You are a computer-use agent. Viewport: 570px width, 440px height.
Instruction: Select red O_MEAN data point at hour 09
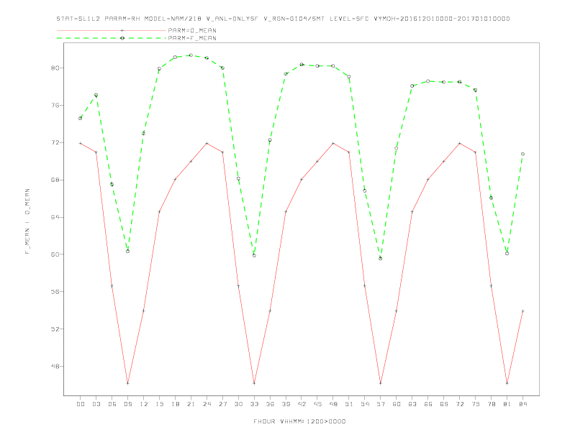click(x=127, y=383)
